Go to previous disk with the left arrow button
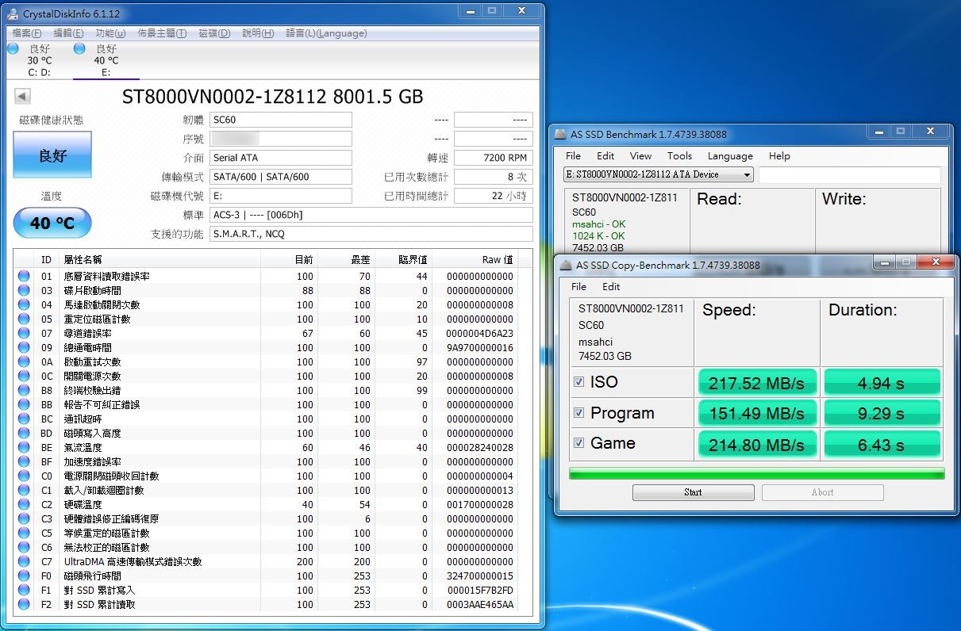The image size is (961, 631). [22, 97]
